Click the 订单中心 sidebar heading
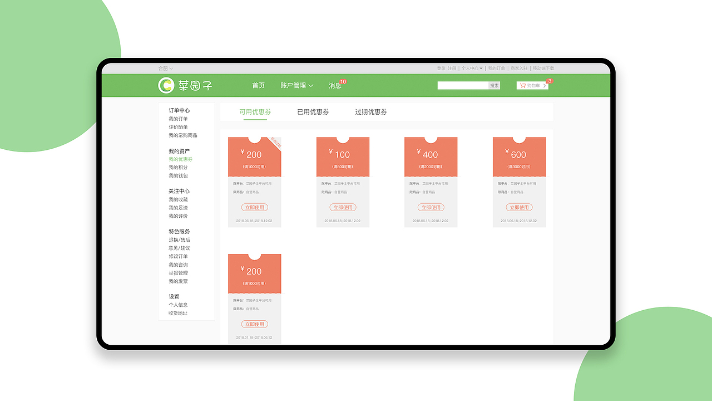712x401 pixels. click(x=180, y=111)
